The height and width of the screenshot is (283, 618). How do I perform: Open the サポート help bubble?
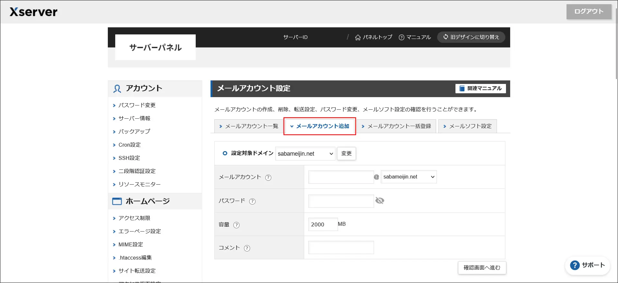(x=587, y=265)
